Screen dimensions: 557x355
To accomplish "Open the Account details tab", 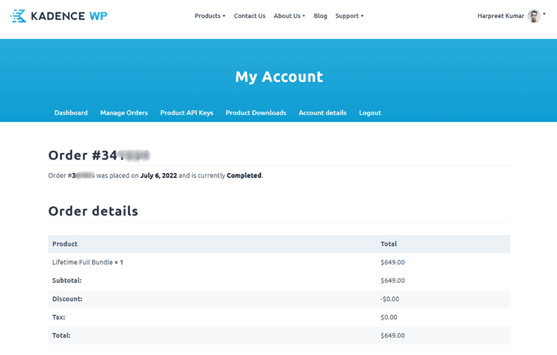I will (322, 113).
